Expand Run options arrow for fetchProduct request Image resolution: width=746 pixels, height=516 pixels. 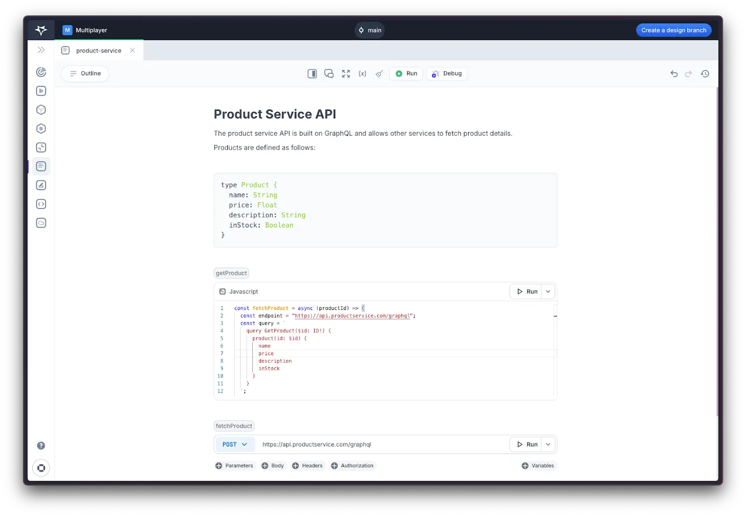(548, 444)
